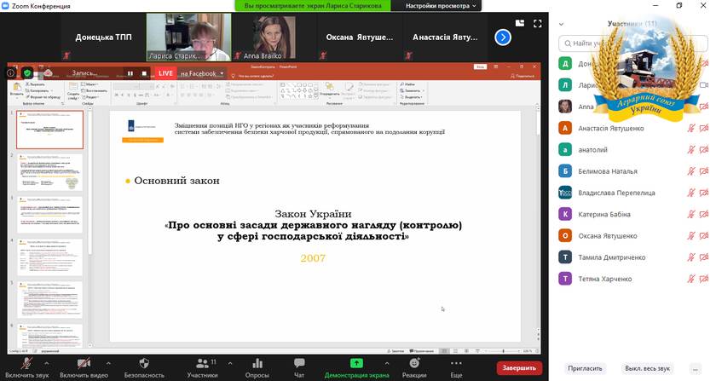Click the meeting info circle icon

pyautogui.click(x=11, y=73)
